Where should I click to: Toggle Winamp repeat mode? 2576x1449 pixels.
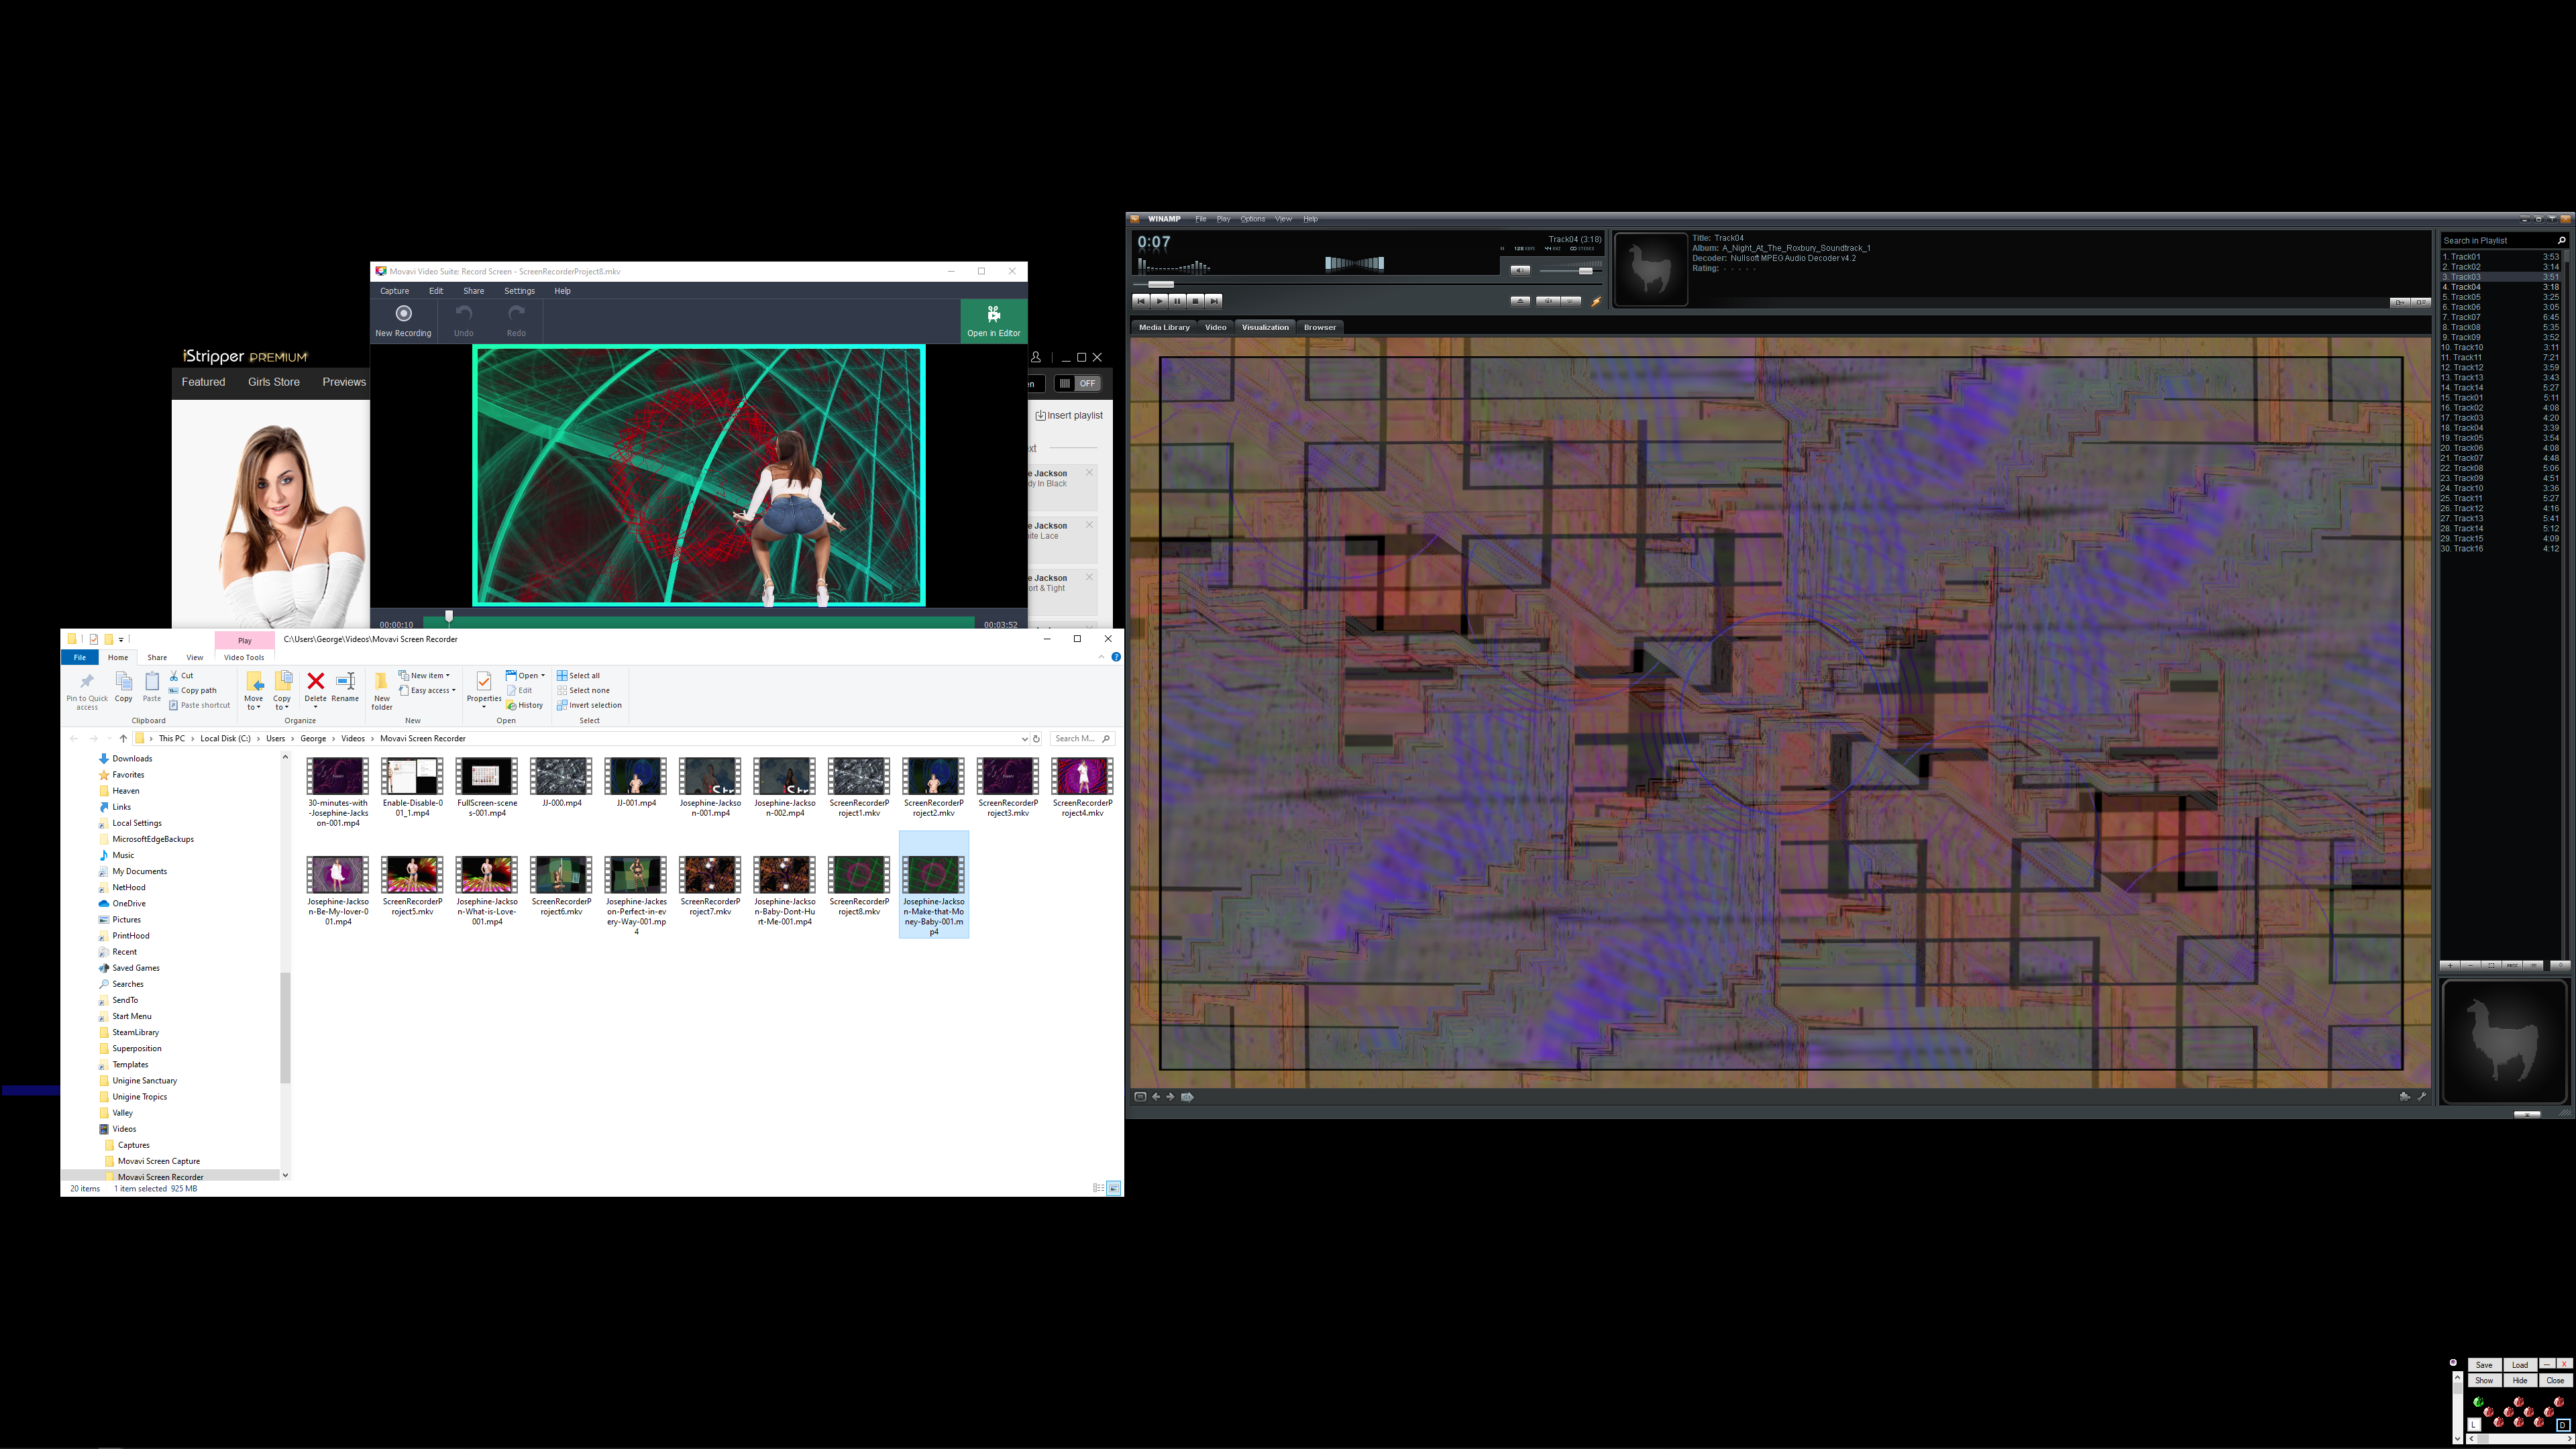(x=1570, y=301)
